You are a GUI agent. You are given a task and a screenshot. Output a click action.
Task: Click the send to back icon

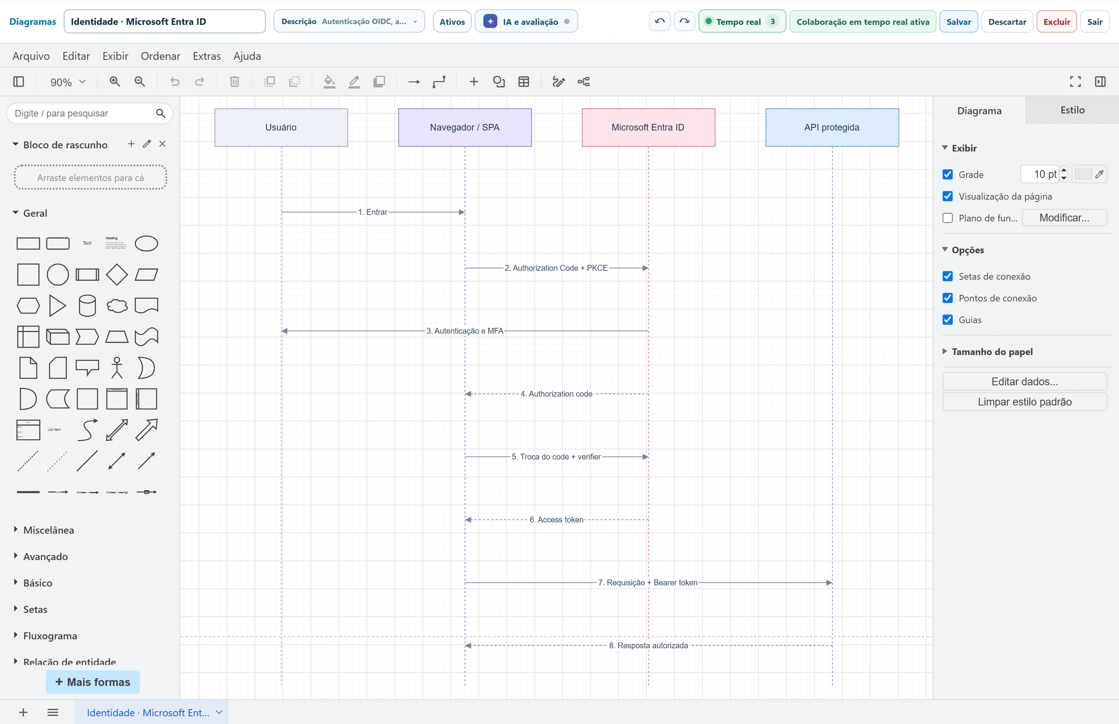295,82
